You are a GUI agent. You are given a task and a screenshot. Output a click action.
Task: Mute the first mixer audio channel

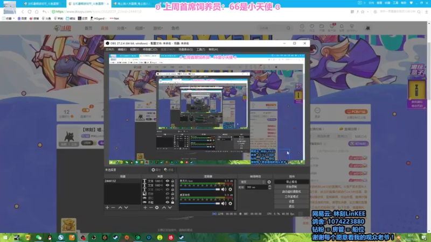click(224, 189)
